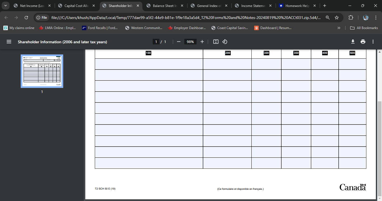Viewport: 382px width, 201px height.
Task: Close the General Index tab
Action: coord(226,6)
